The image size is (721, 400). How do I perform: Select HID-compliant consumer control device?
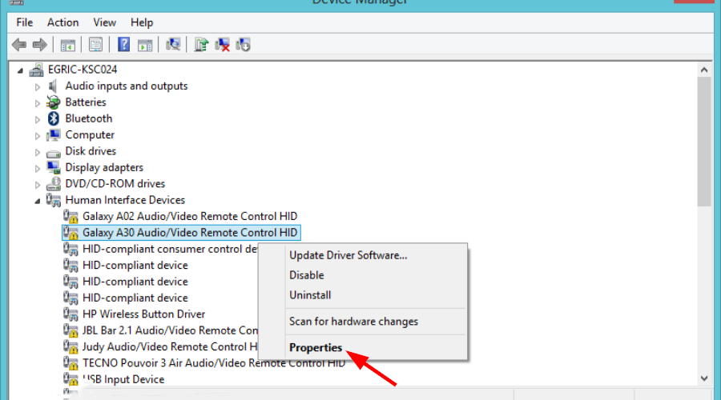tap(170, 249)
